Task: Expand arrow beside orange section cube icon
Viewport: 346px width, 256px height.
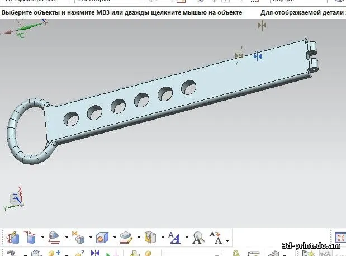Action: point(115,238)
